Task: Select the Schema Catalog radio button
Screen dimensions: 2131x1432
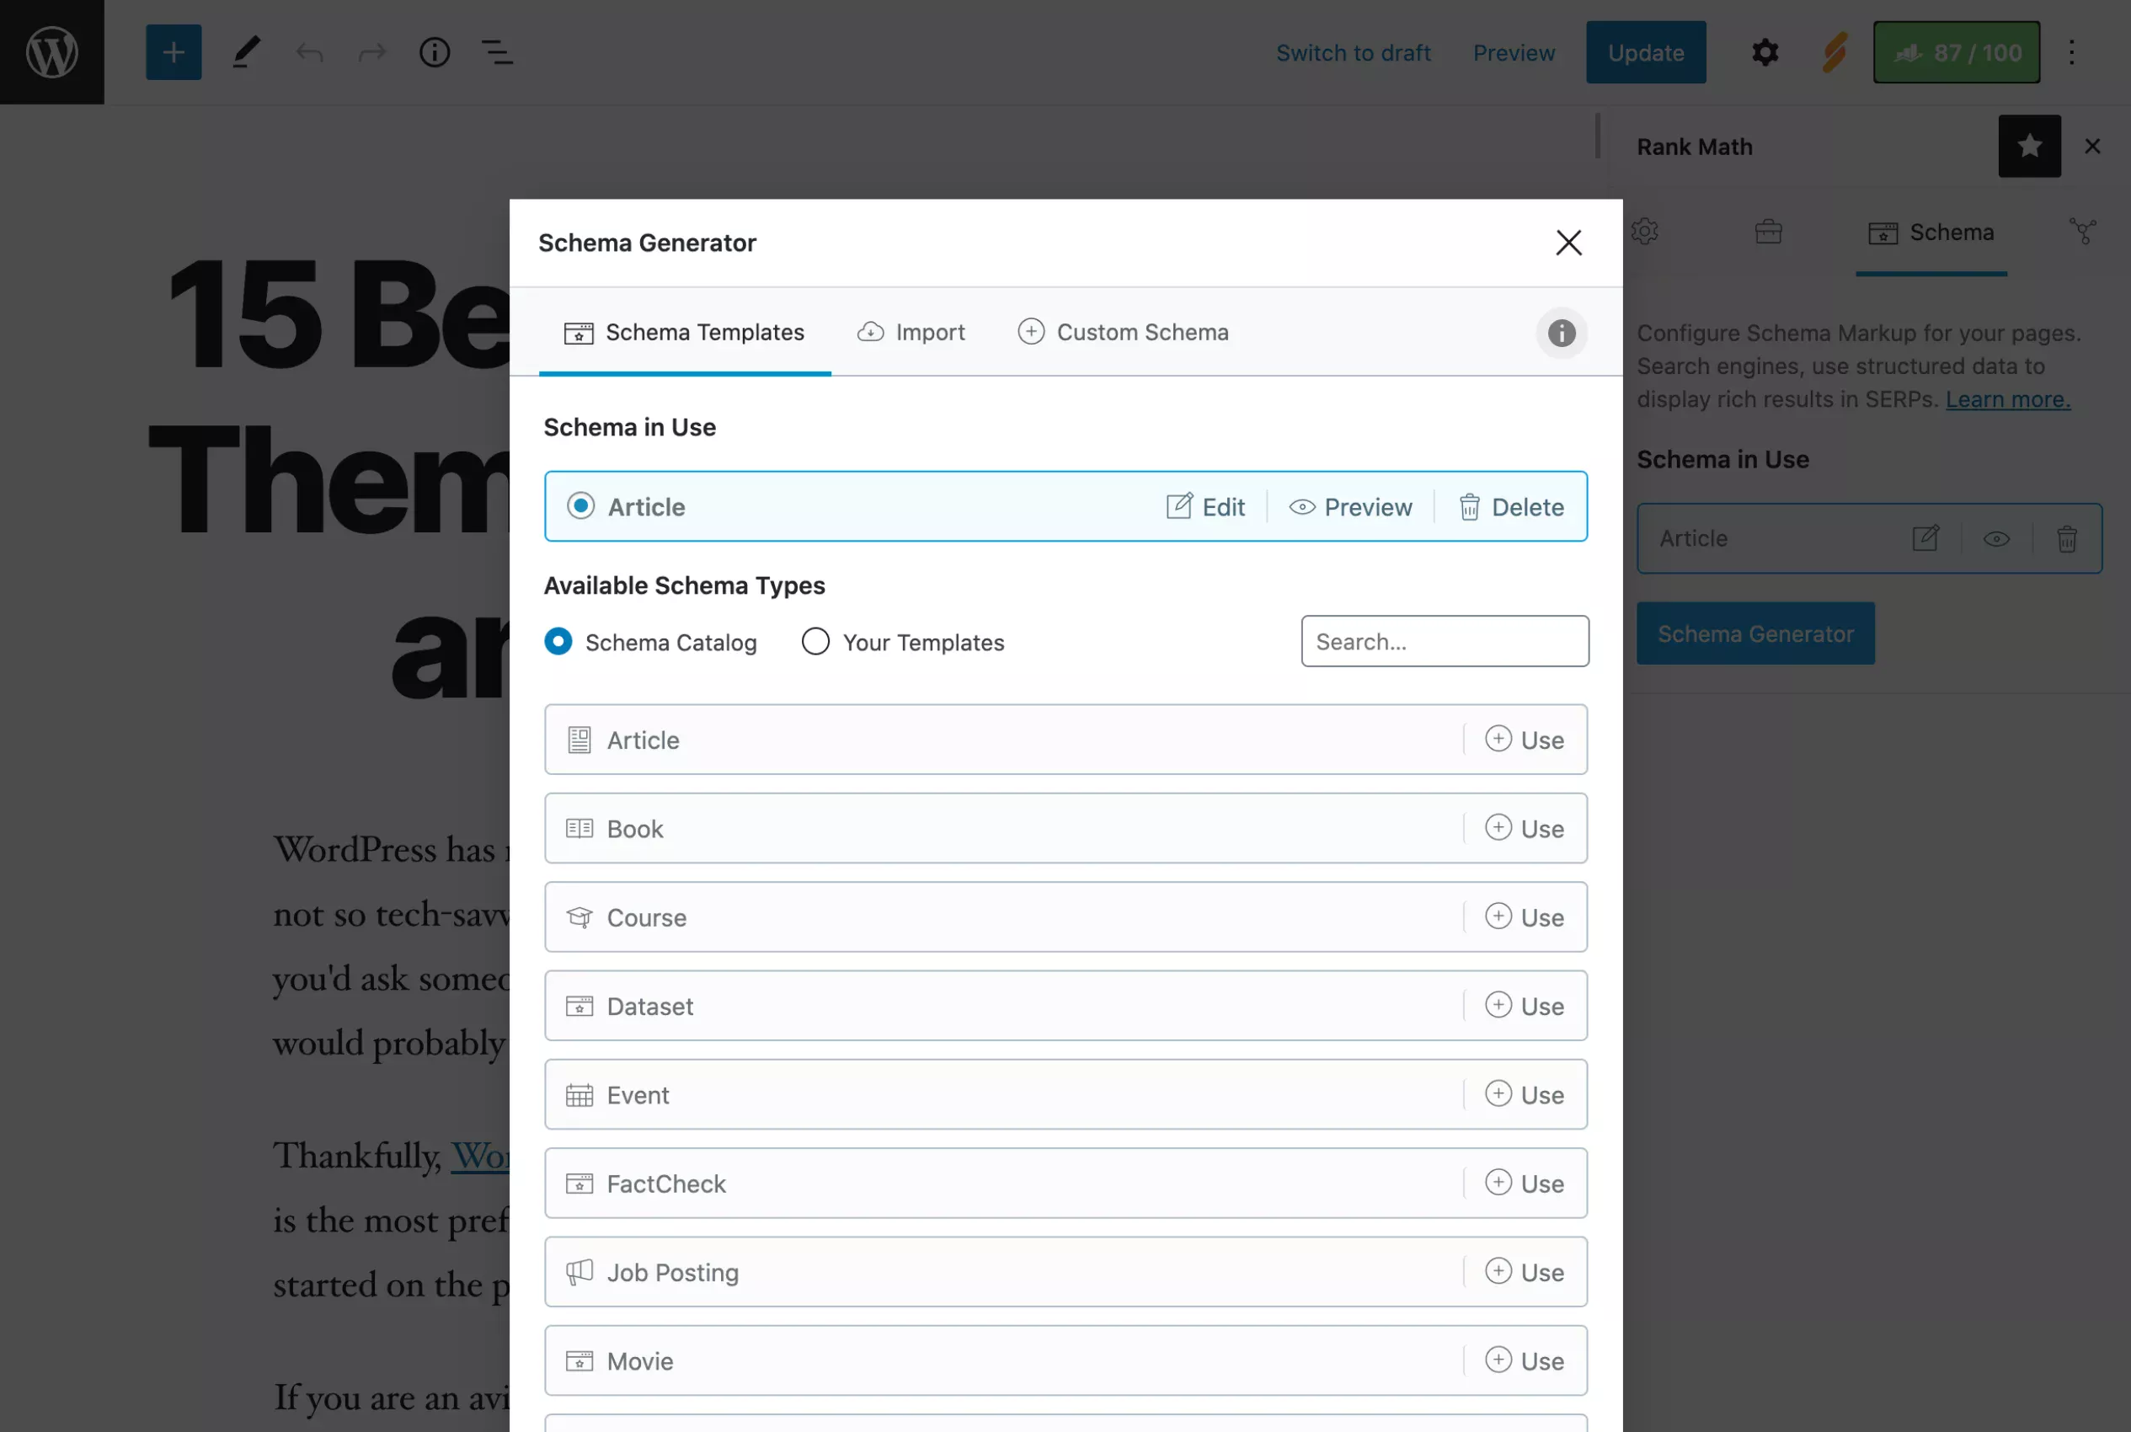Action: 558,642
